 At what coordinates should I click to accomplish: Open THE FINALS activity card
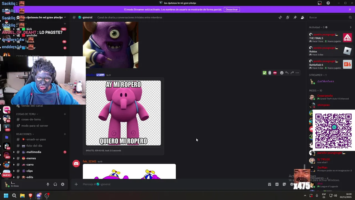tap(330, 38)
